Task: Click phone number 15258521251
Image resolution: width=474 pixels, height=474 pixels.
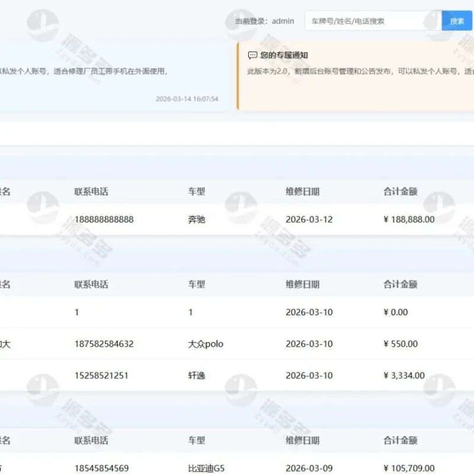Action: (x=101, y=376)
